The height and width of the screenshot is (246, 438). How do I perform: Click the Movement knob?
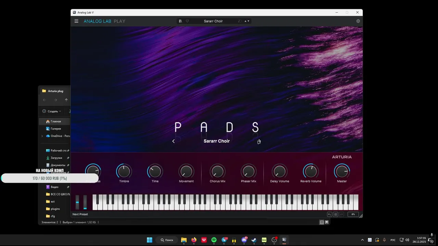click(186, 172)
